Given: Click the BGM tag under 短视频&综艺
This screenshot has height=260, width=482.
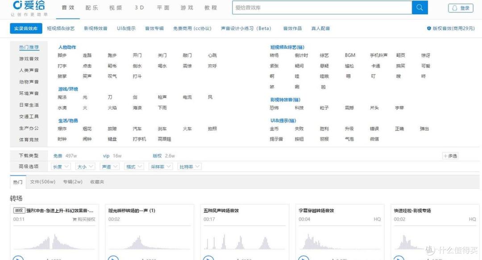Looking at the screenshot, I should click(350, 55).
